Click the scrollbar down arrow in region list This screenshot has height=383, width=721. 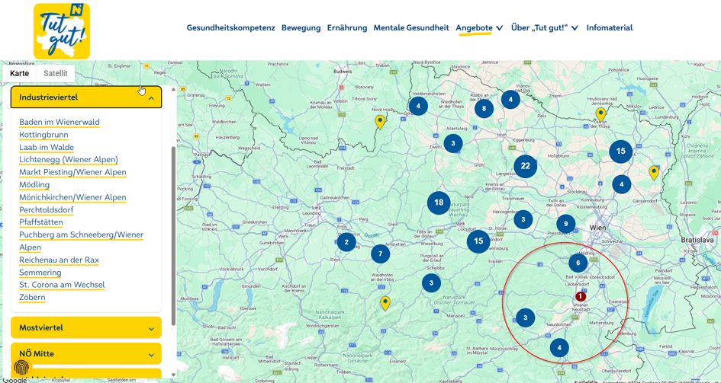[173, 375]
